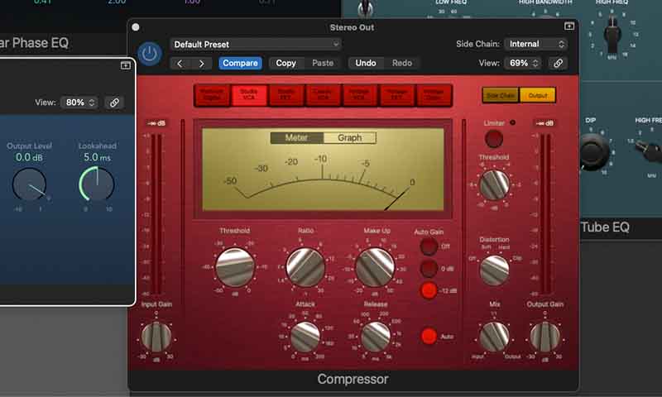Set Auto Gain to Off

(x=429, y=246)
